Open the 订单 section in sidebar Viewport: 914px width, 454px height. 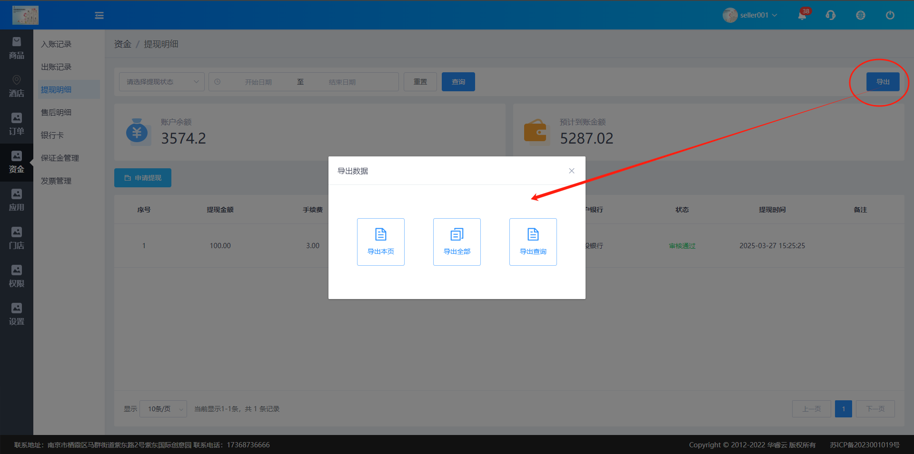[x=17, y=124]
